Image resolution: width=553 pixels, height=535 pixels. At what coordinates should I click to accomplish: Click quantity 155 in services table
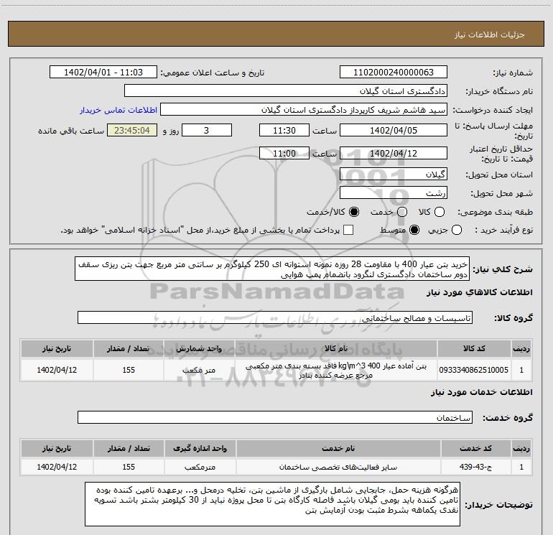tap(129, 467)
